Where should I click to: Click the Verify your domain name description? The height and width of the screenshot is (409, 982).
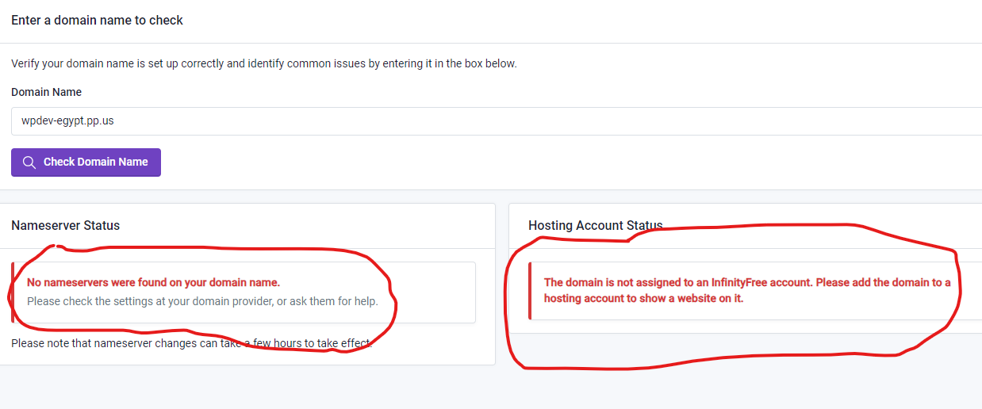point(263,63)
